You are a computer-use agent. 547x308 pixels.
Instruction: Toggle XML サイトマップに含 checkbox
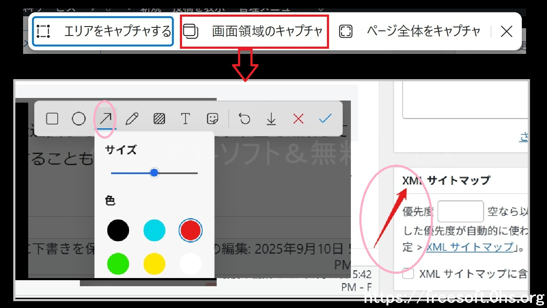408,274
